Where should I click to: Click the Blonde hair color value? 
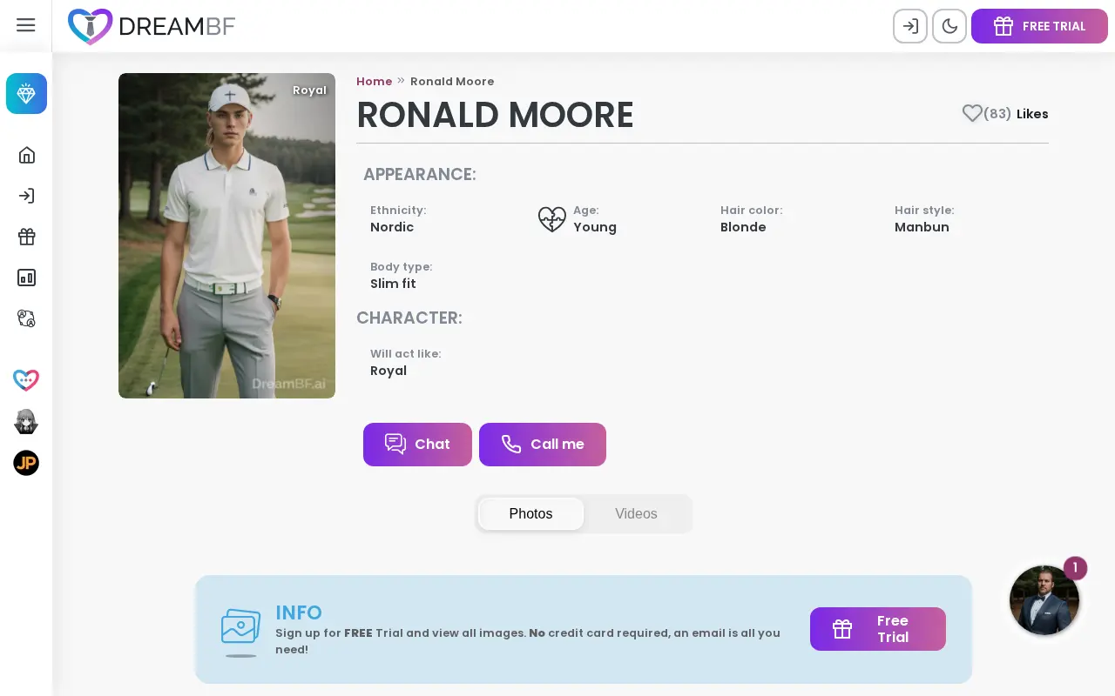(743, 227)
